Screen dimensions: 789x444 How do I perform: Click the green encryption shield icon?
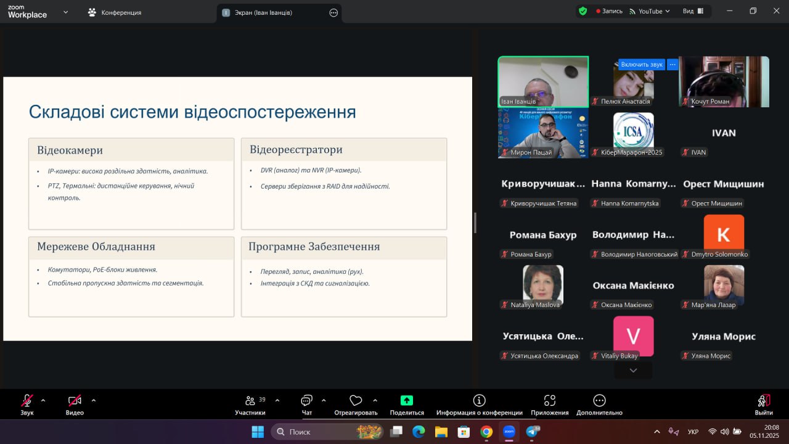point(583,11)
